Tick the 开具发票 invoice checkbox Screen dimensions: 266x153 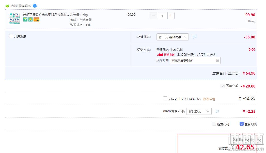coord(11,36)
